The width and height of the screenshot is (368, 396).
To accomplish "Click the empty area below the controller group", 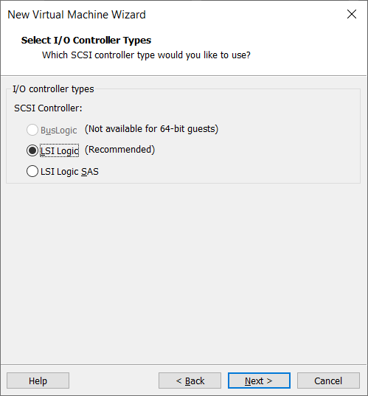I will tap(184, 273).
